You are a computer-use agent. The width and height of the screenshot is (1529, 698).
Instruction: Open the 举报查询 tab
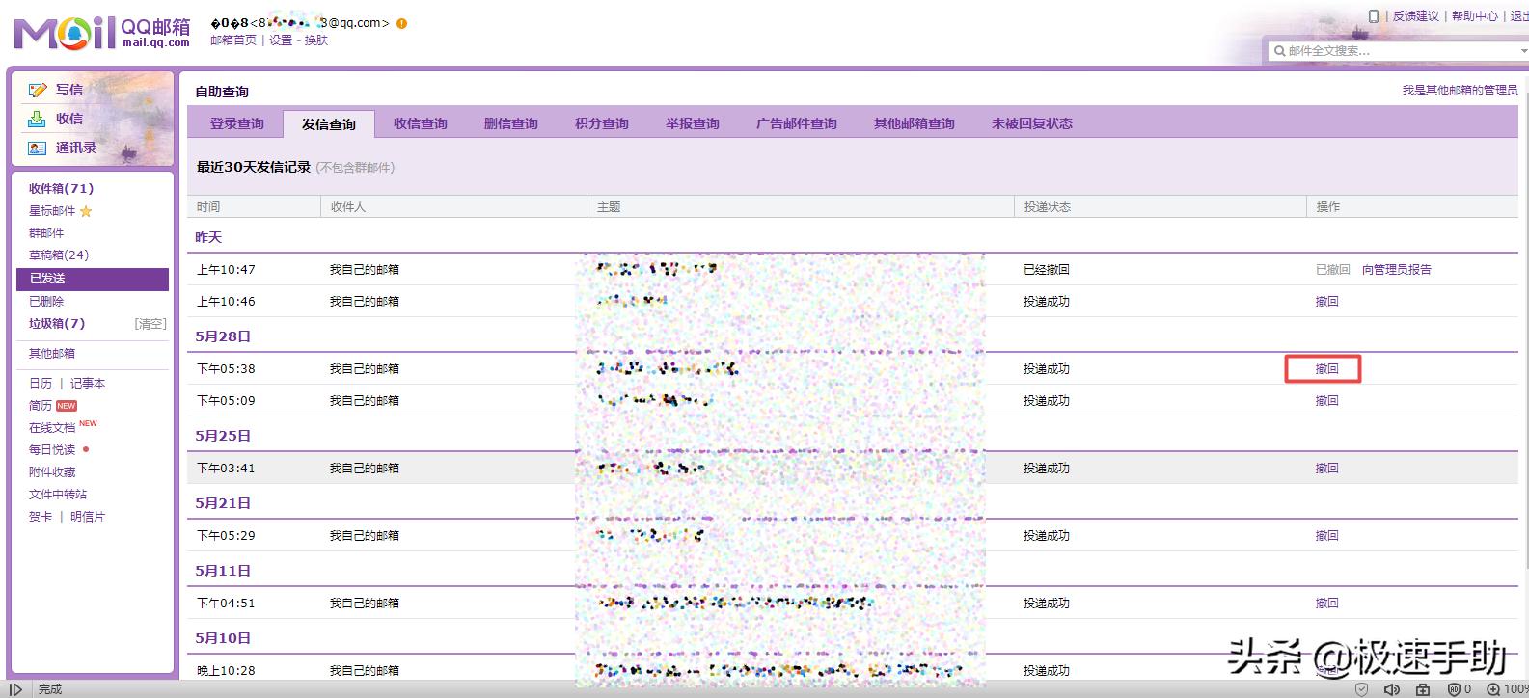[x=693, y=123]
